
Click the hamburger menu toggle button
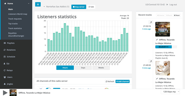click(x=38, y=4)
